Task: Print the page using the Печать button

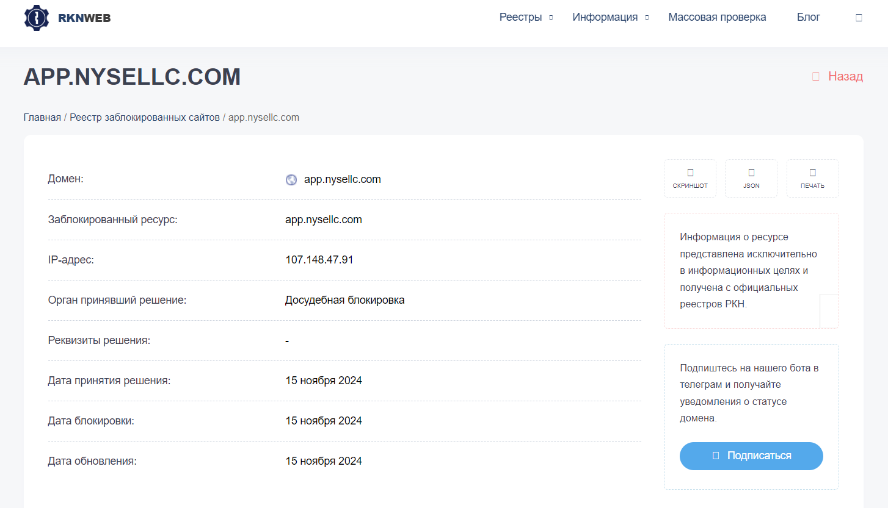Action: (x=812, y=178)
